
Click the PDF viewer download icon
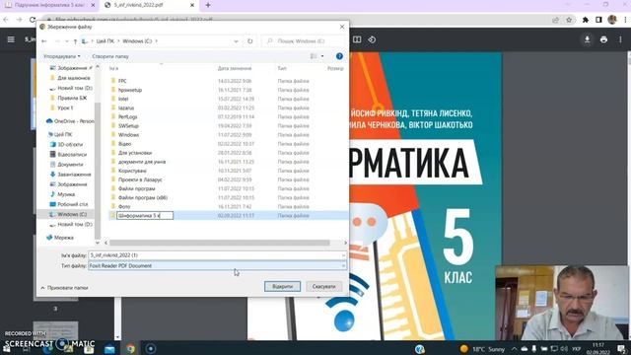click(588, 39)
